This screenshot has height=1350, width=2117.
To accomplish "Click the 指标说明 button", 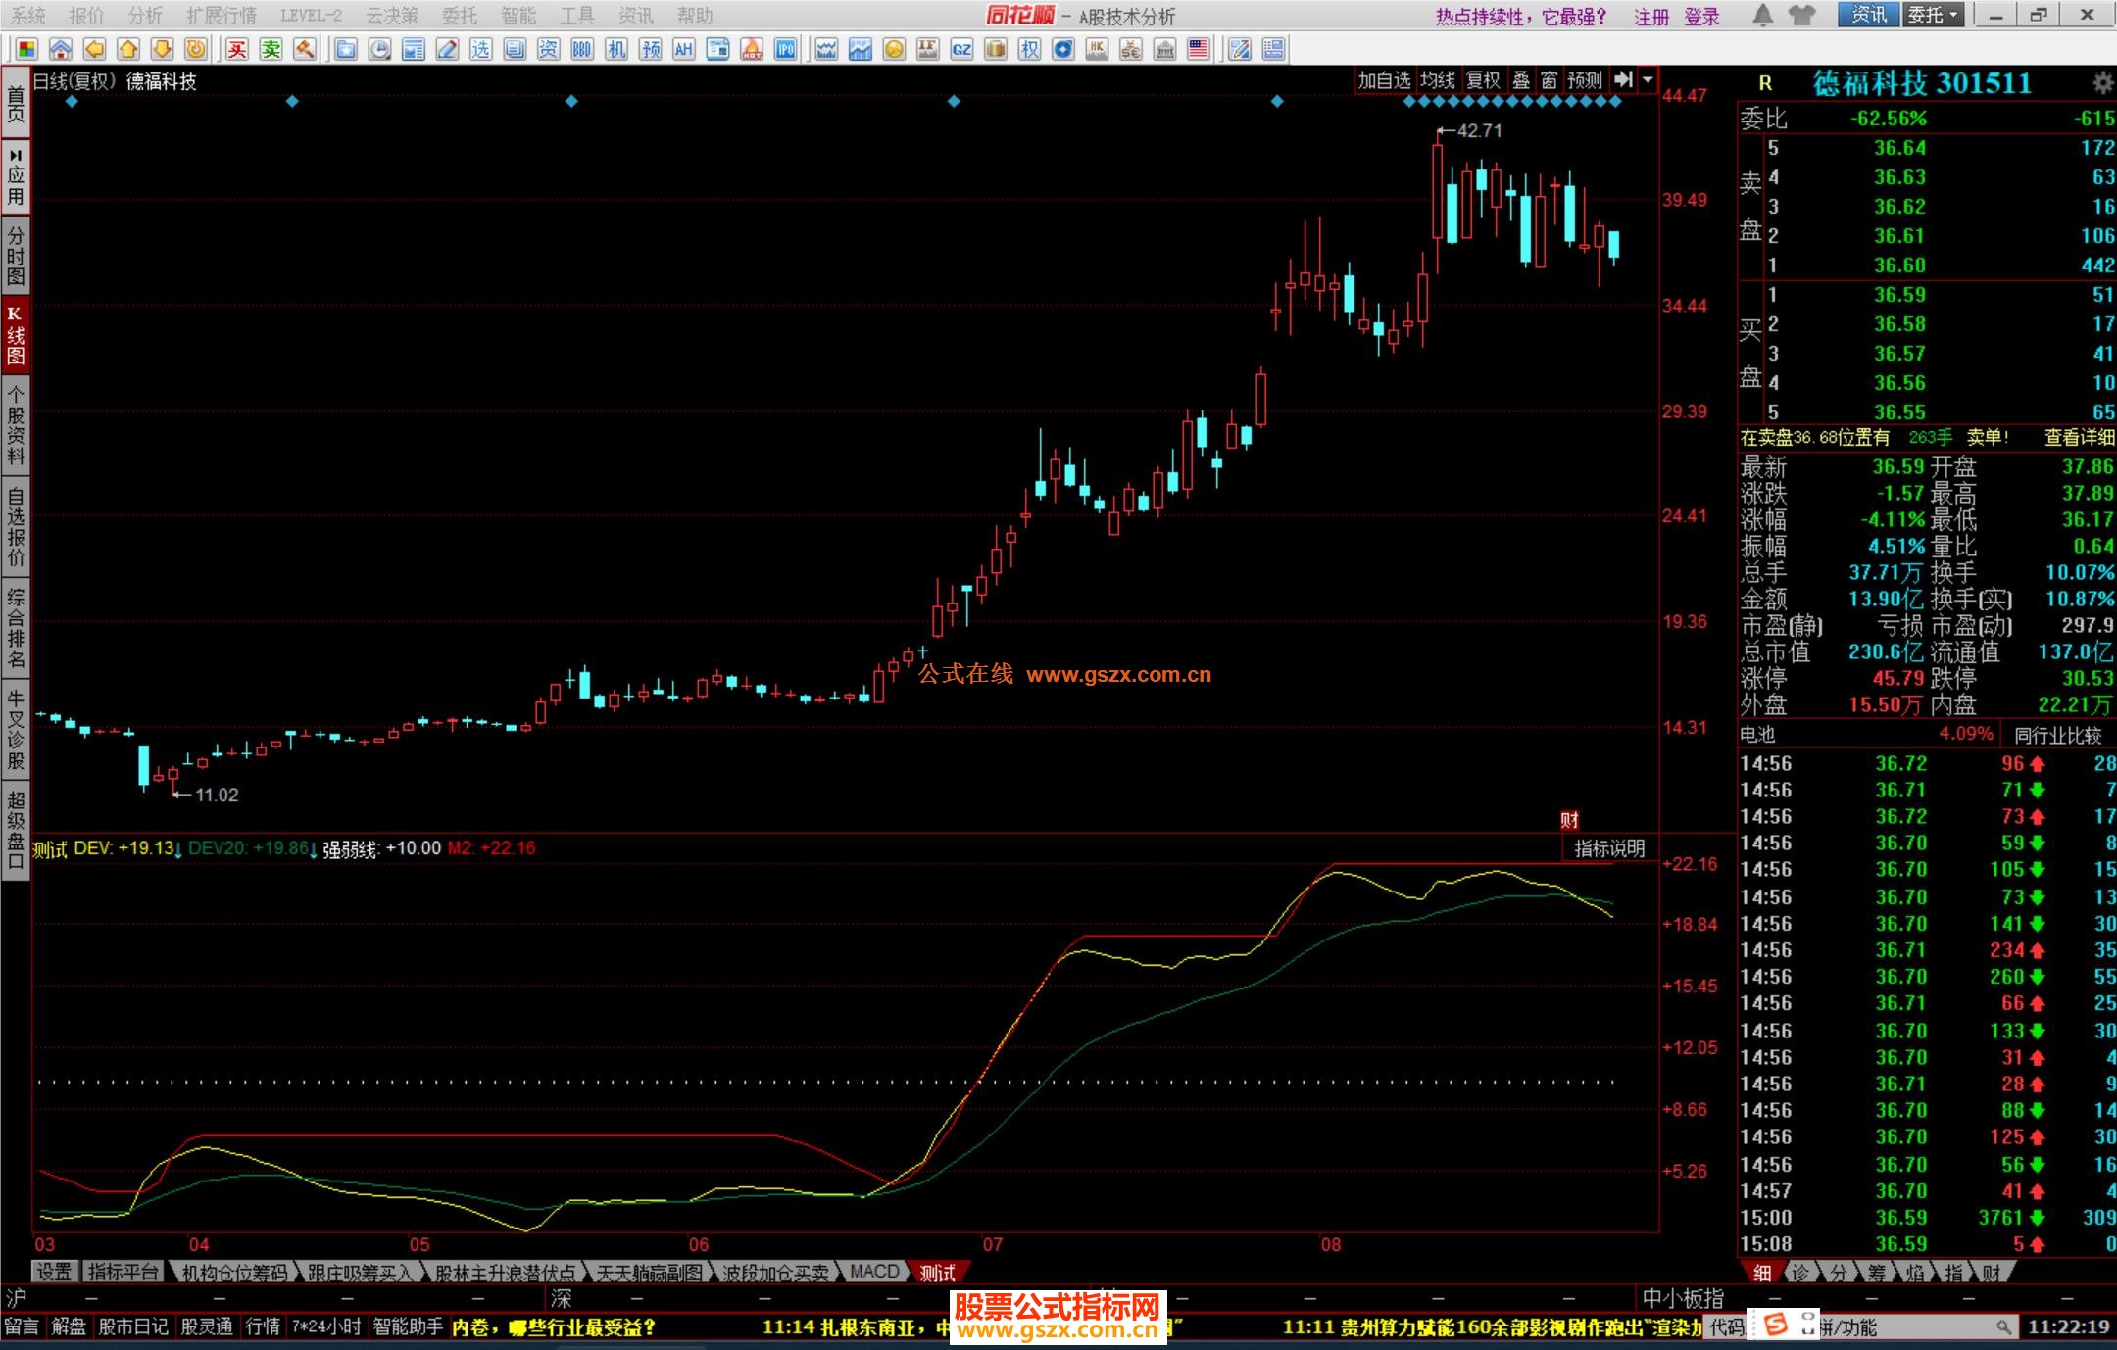I will click(1609, 848).
